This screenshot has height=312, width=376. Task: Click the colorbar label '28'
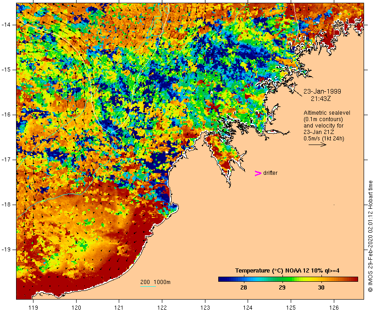243,288
